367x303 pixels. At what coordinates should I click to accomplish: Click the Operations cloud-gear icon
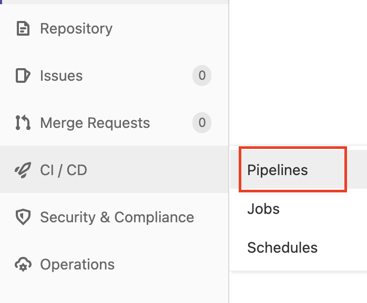point(23,265)
